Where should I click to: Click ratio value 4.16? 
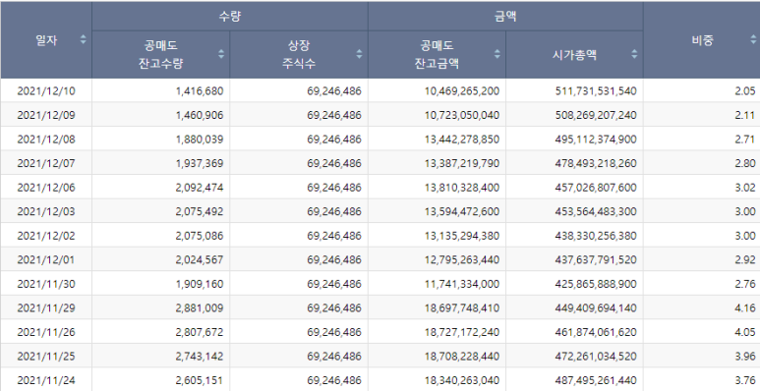[x=745, y=308]
